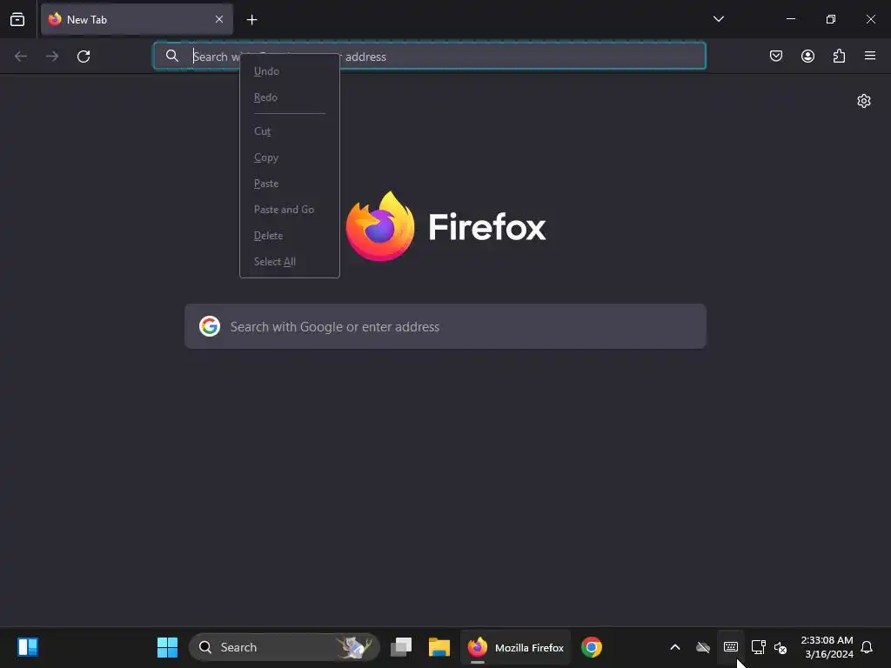Open the touch keyboard tray icon
This screenshot has height=668, width=891.
[731, 647]
